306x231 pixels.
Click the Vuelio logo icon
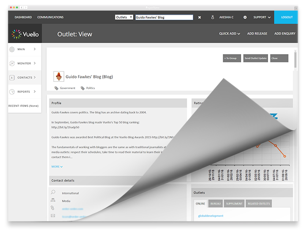(16, 33)
